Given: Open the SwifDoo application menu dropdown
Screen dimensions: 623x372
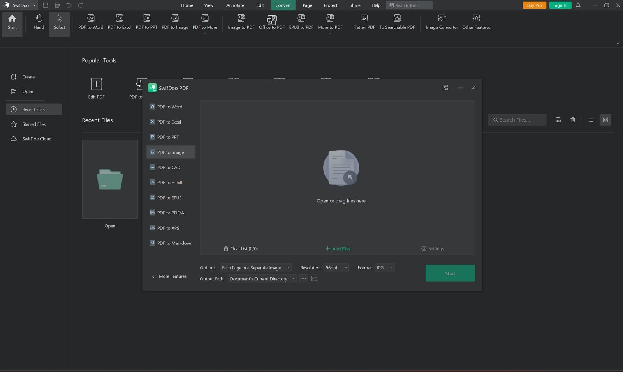Looking at the screenshot, I should click(x=34, y=5).
